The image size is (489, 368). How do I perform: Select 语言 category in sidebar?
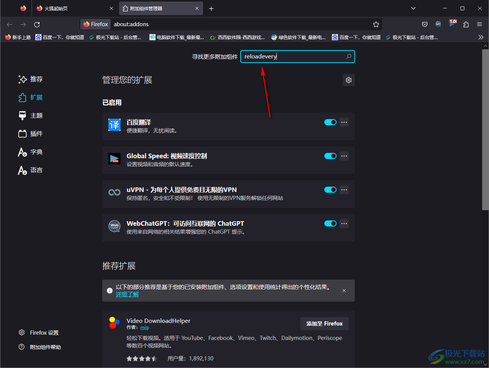[31, 170]
